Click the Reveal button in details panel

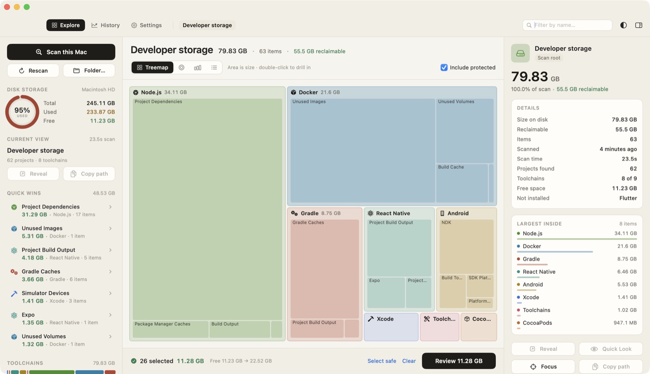click(x=543, y=349)
